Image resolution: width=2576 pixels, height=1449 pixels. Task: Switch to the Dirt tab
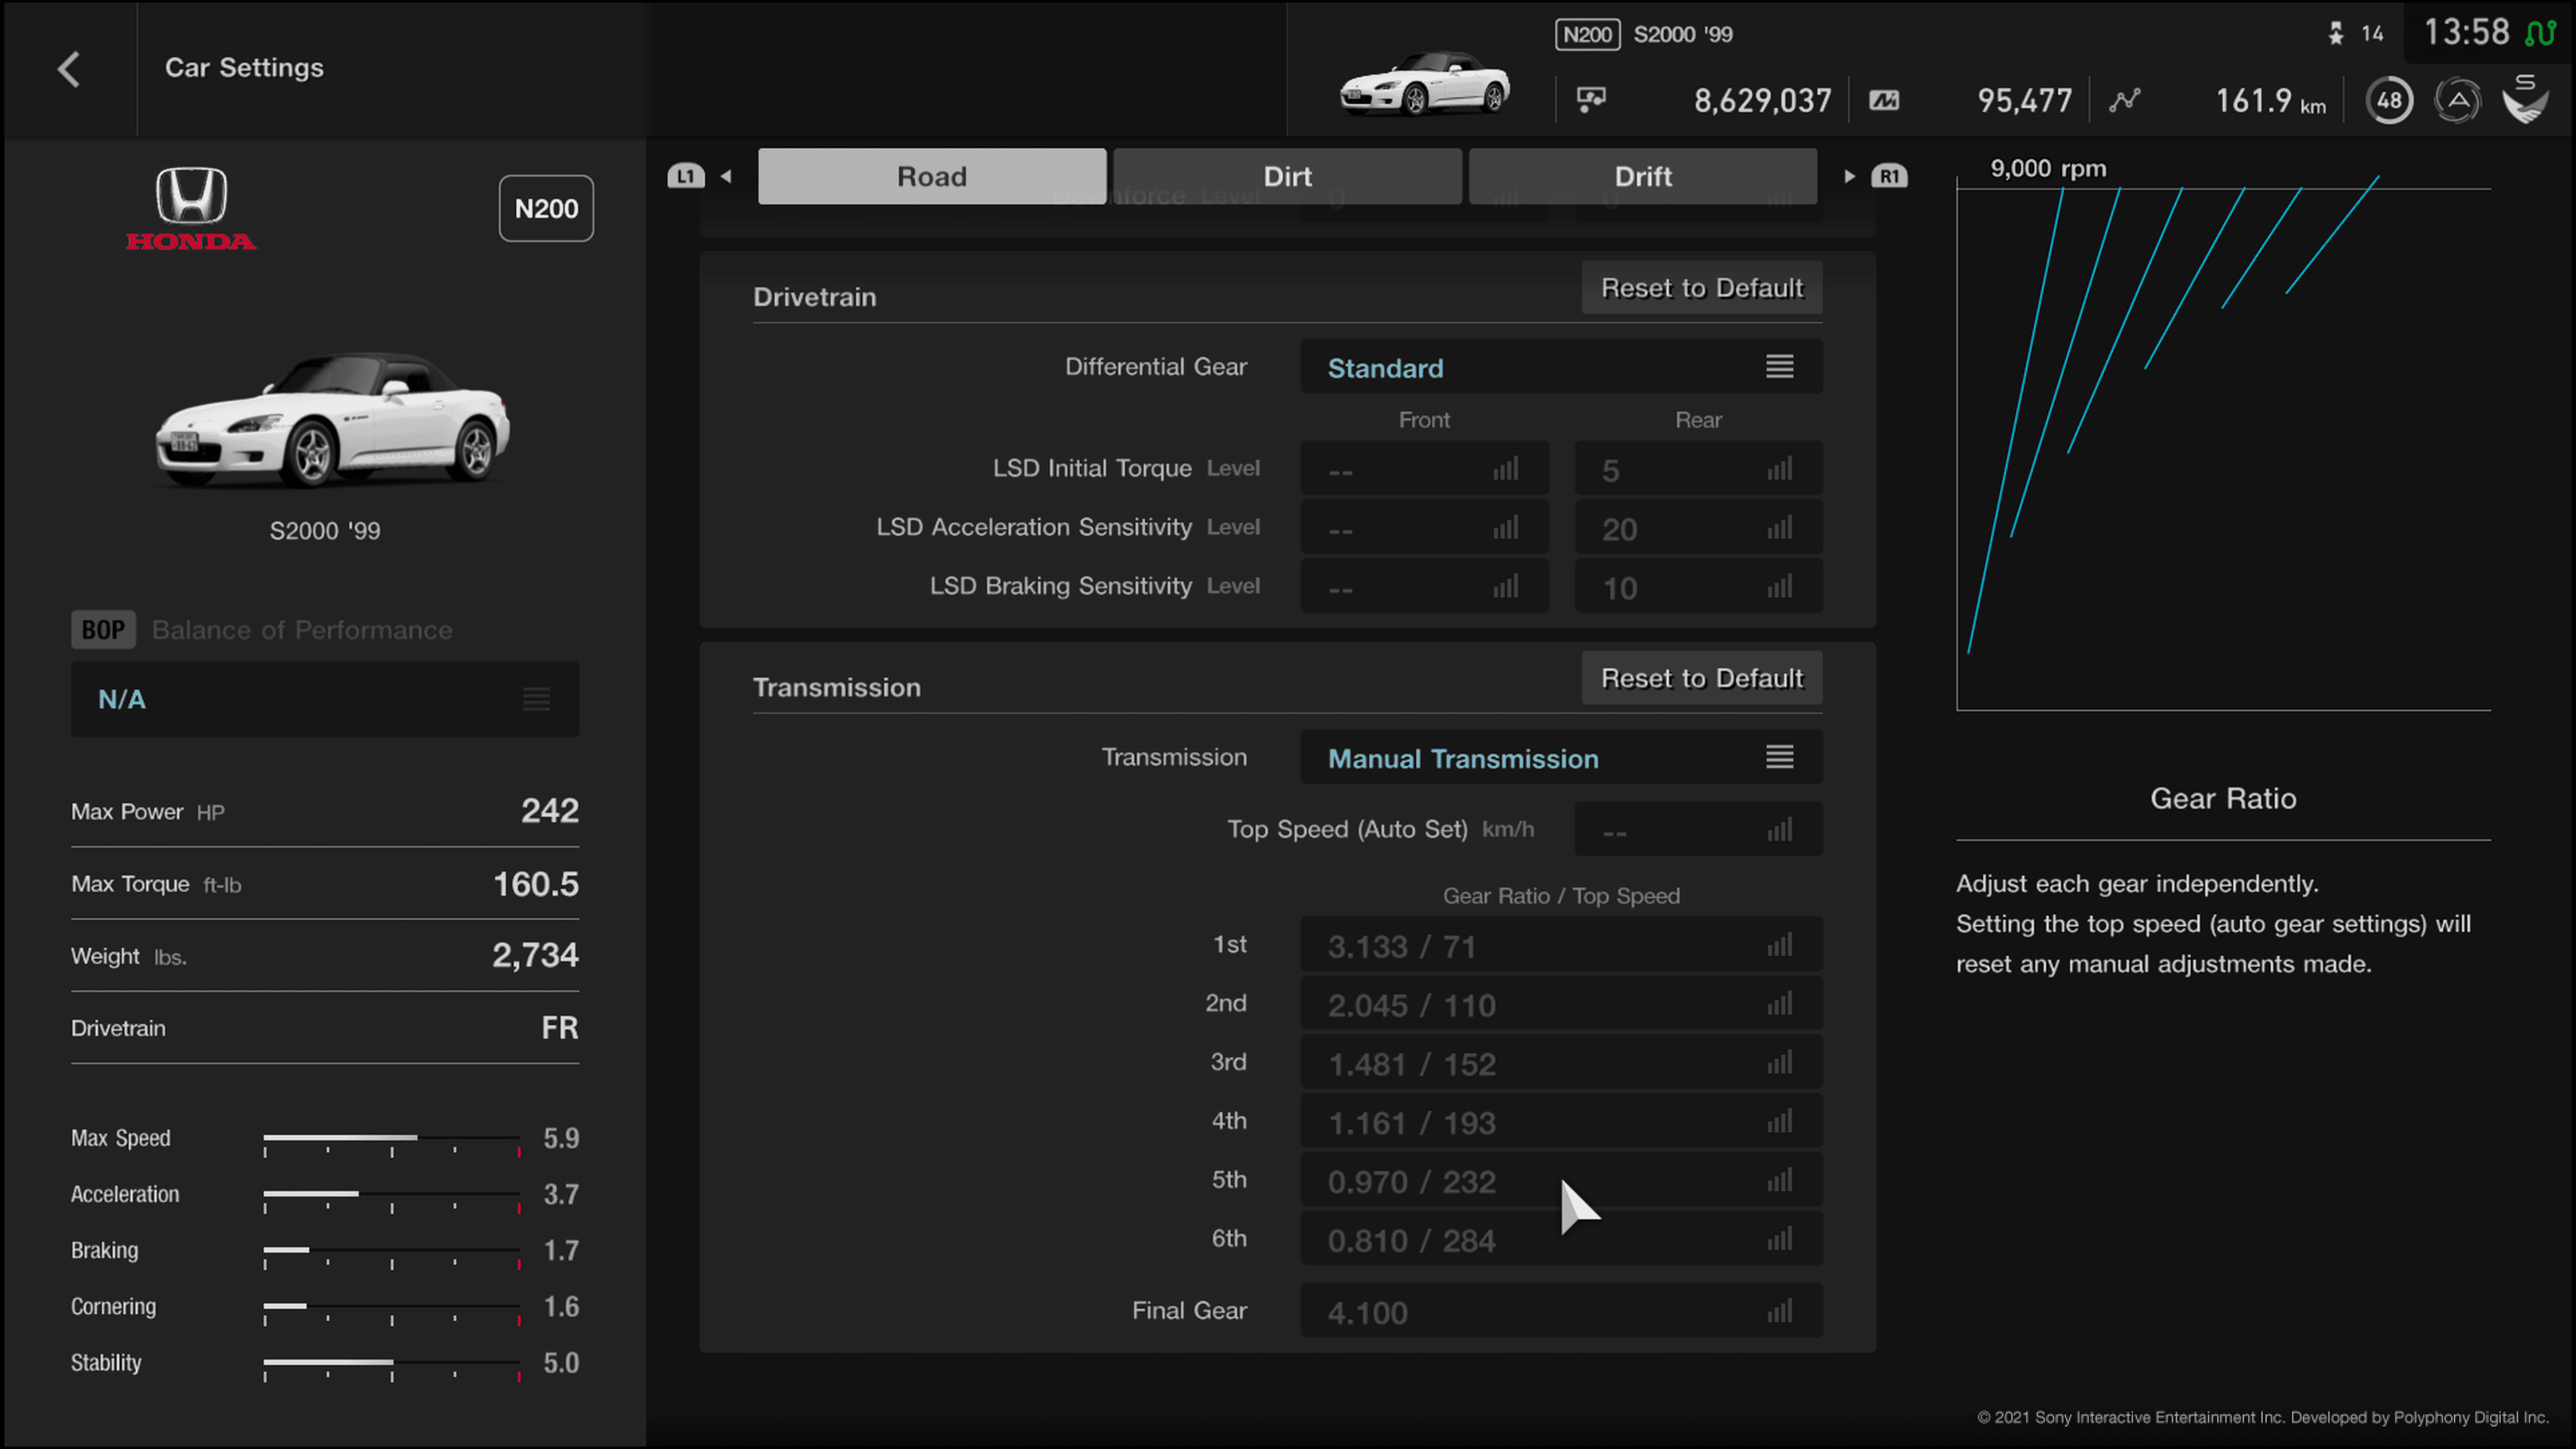coord(1287,176)
